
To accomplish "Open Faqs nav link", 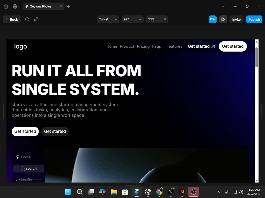I will coord(157,46).
